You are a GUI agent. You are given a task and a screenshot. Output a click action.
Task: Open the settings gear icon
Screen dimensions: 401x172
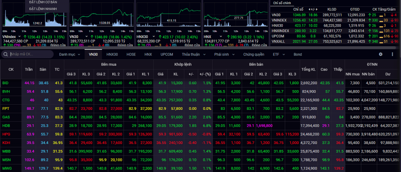point(381,54)
